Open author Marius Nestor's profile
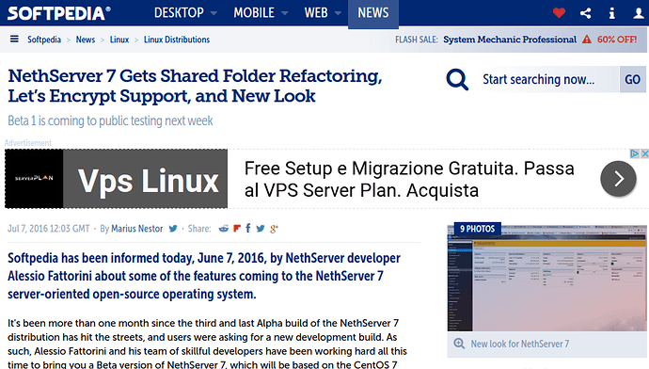The width and height of the screenshot is (649, 369). click(137, 229)
